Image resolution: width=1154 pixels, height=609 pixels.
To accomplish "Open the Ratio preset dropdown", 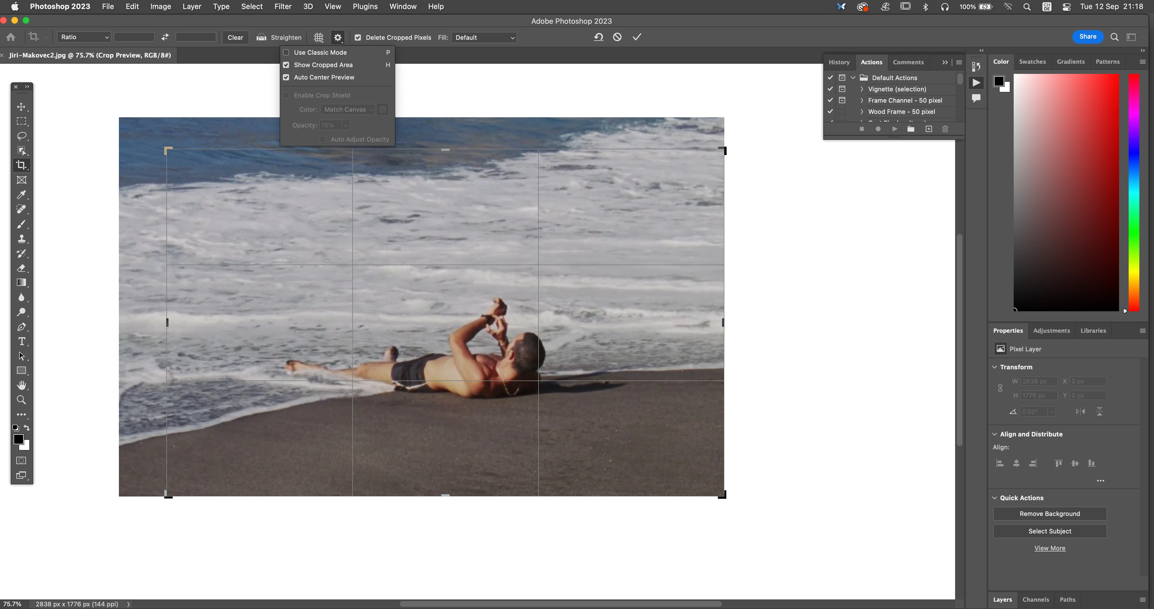I will coord(84,37).
